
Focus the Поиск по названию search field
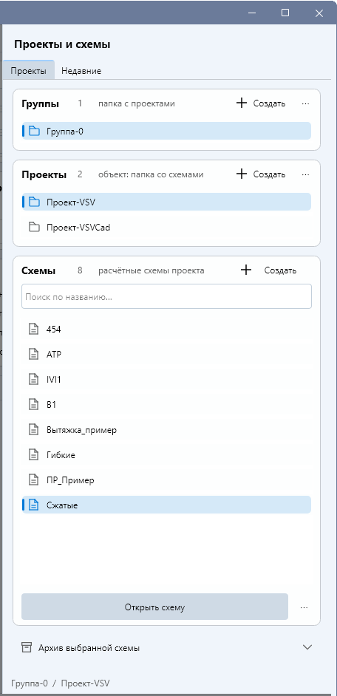tap(166, 296)
